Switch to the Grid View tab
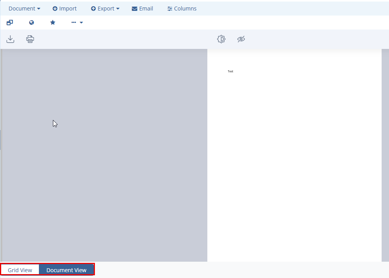Viewport: 389px width, 278px height. point(20,270)
